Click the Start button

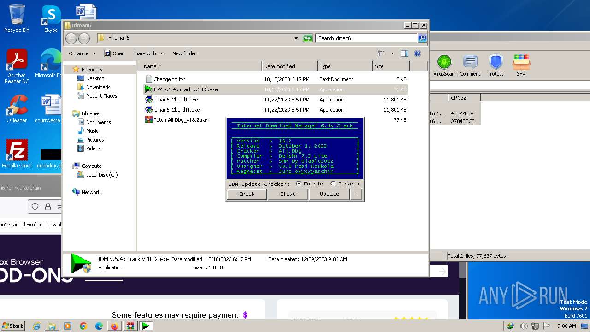tap(12, 326)
